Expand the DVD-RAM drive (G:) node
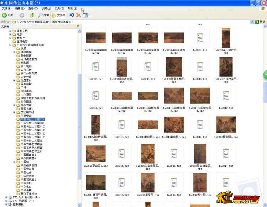 (x=6, y=197)
